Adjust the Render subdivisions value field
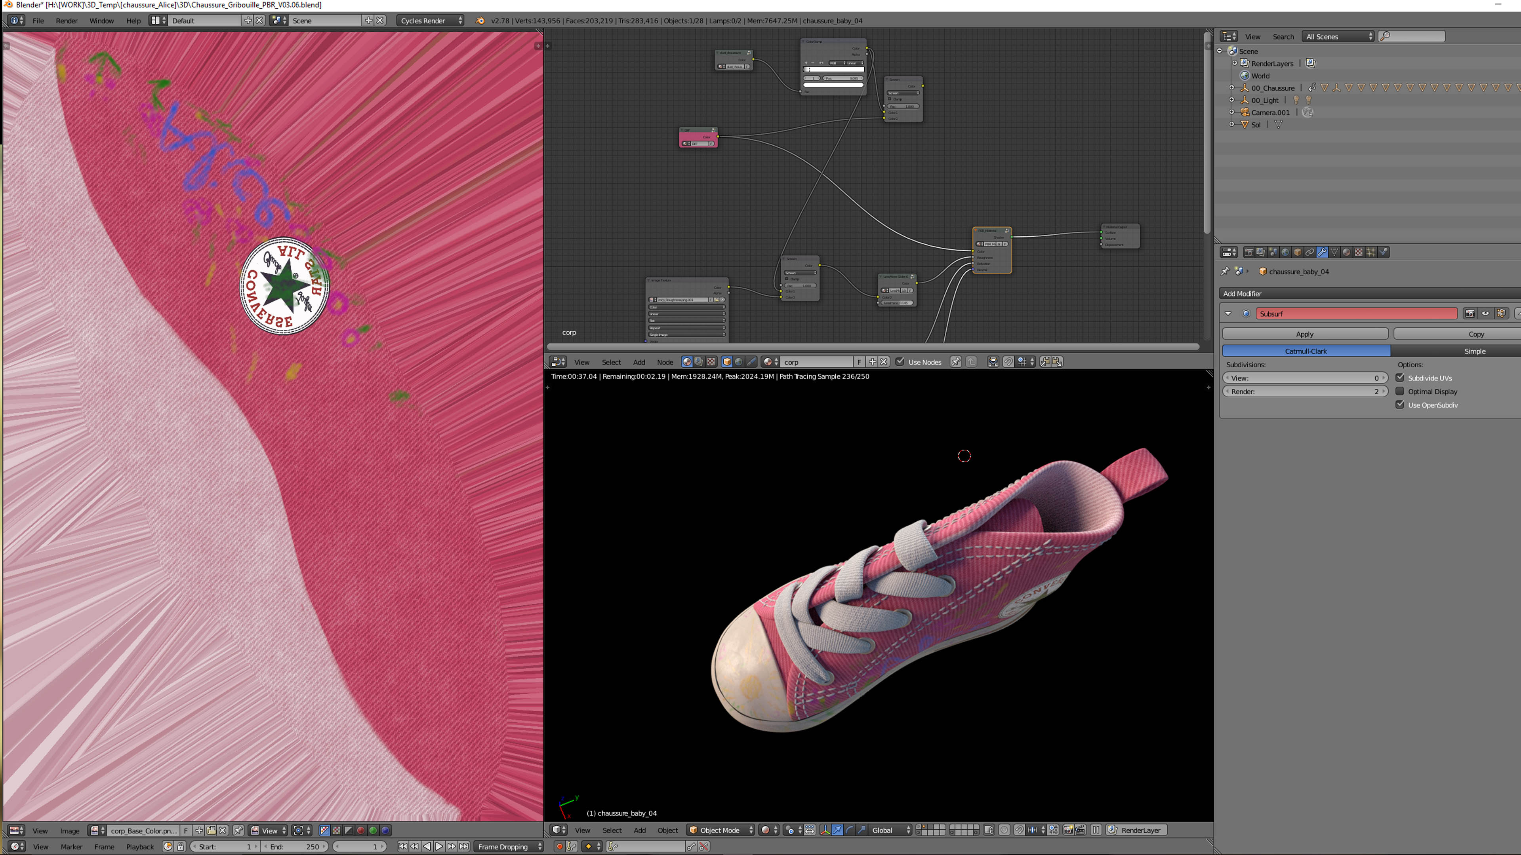This screenshot has width=1521, height=855. [x=1305, y=391]
